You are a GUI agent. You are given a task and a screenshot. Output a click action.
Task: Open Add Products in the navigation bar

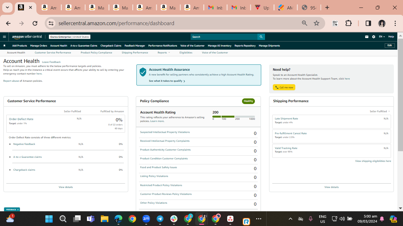(x=20, y=46)
